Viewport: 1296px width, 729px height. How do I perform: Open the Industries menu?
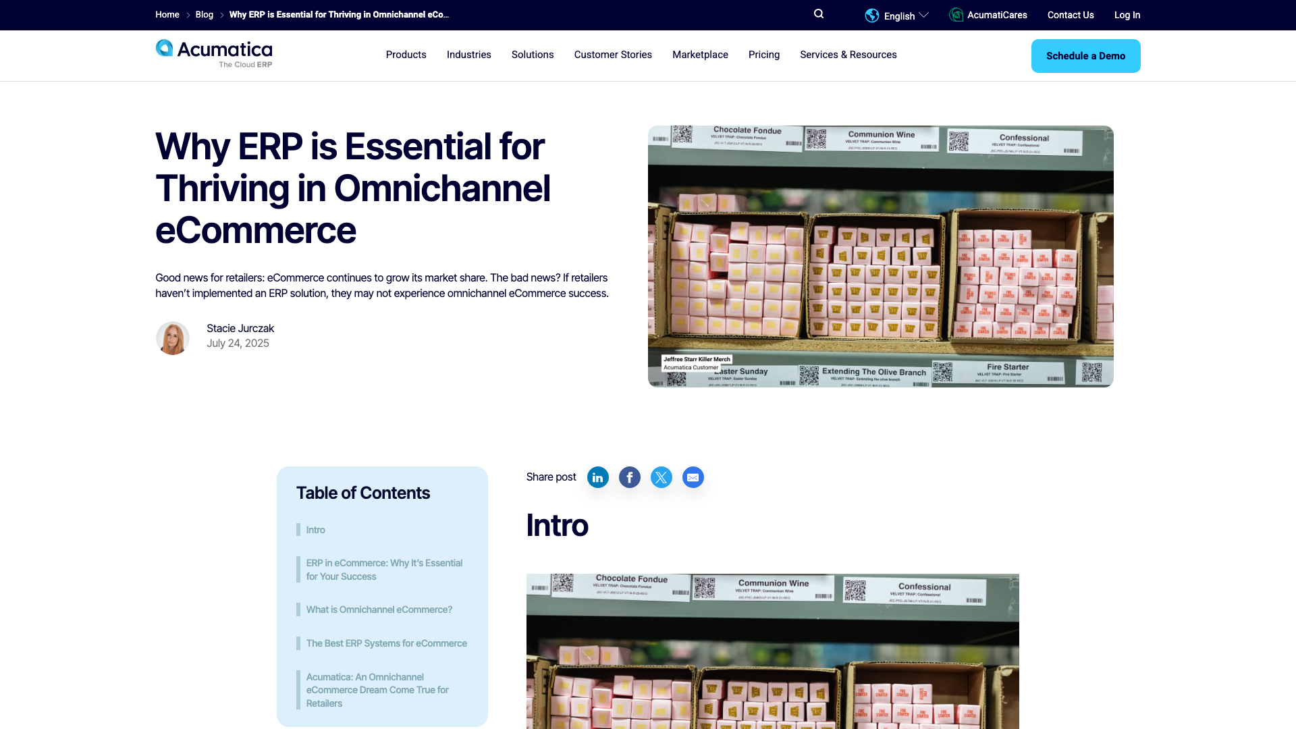[469, 55]
